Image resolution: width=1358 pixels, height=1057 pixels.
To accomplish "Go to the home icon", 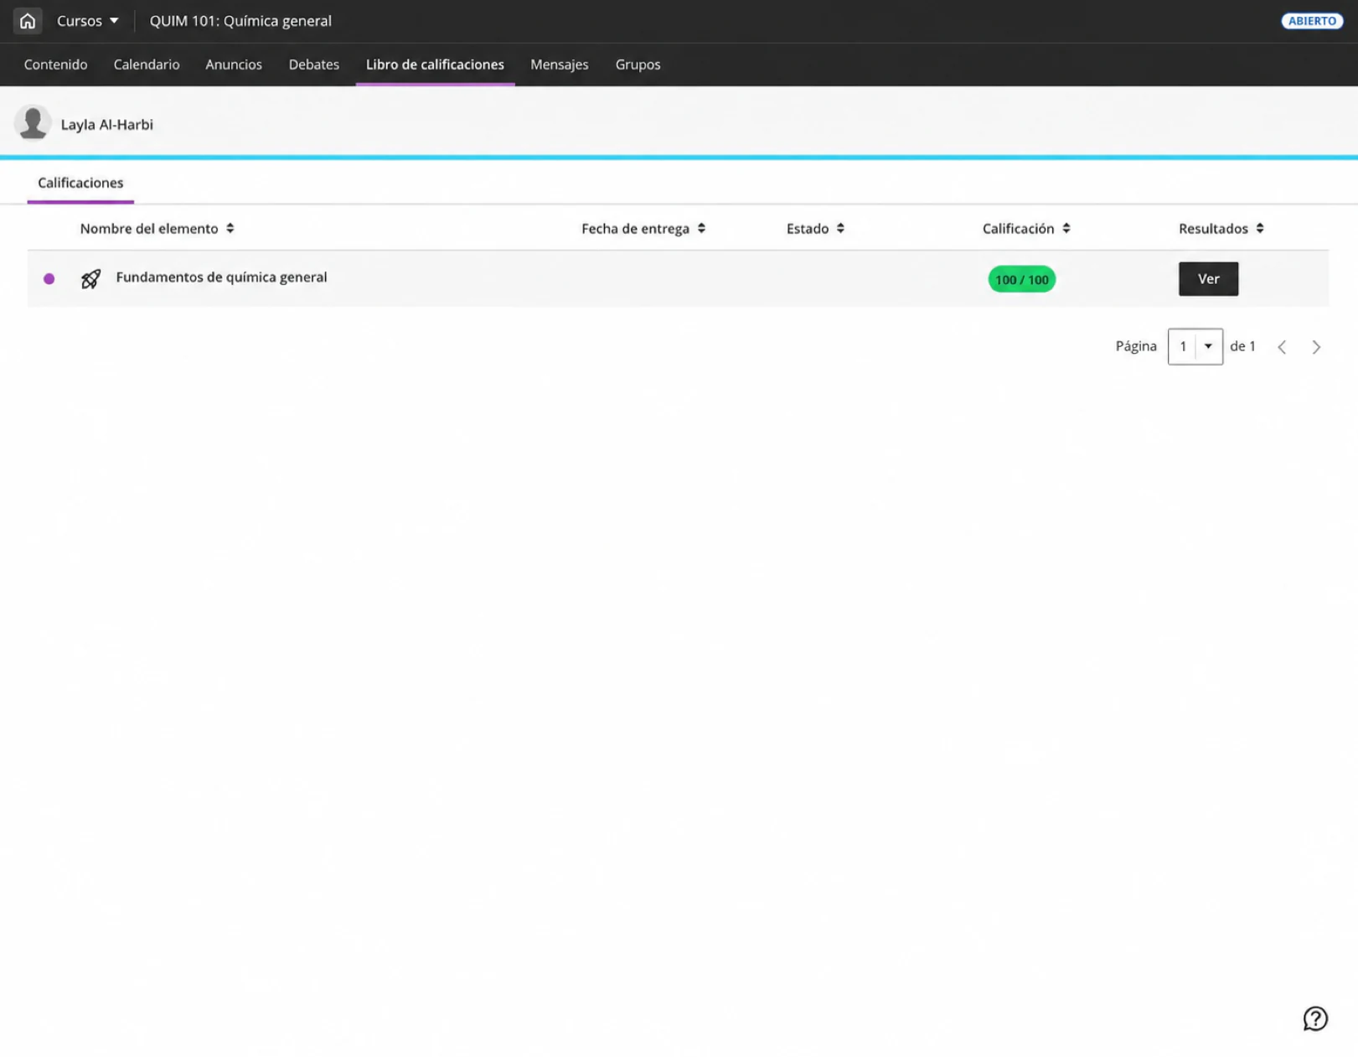I will 28,21.
